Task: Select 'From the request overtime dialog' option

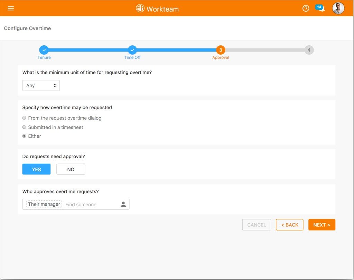Action: [62, 118]
